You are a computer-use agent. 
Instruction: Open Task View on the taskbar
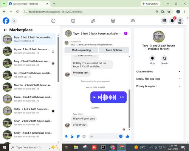(67, 147)
